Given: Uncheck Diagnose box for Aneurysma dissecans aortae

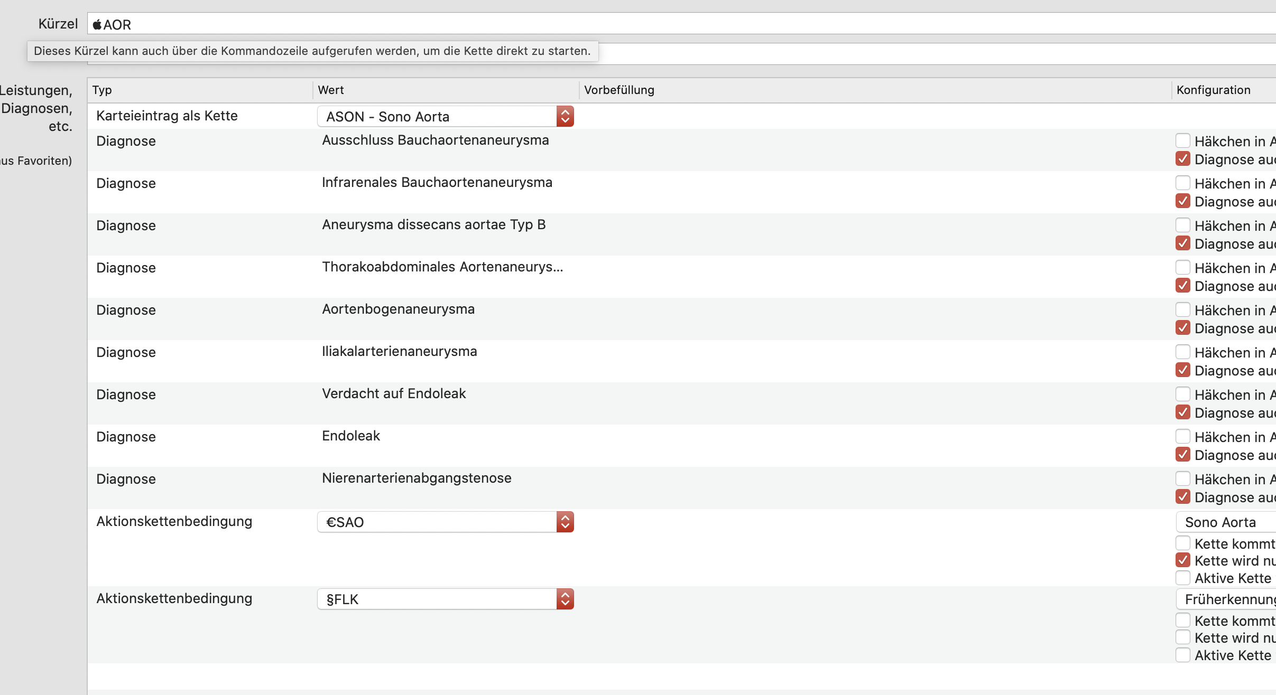Looking at the screenshot, I should 1183,243.
